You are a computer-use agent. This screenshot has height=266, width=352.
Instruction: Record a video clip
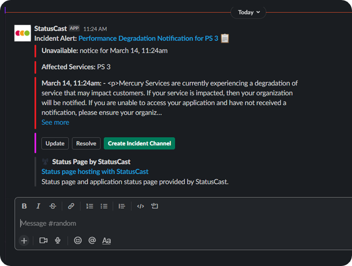pos(44,241)
